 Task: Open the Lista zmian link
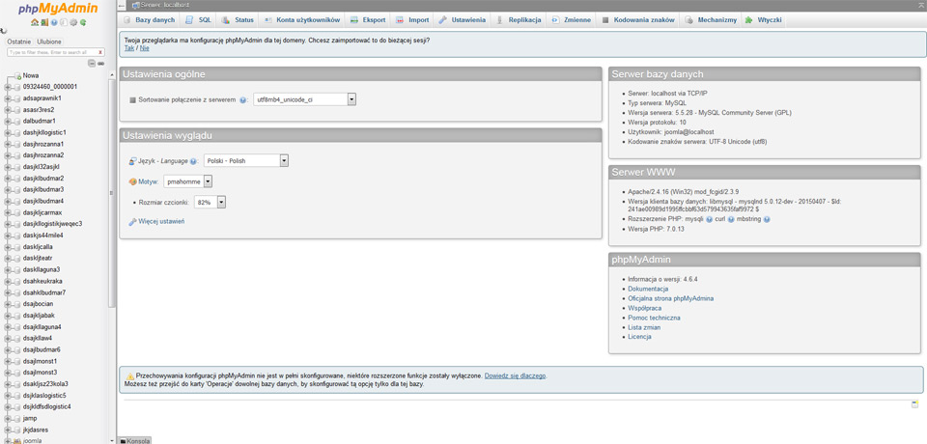pos(644,327)
